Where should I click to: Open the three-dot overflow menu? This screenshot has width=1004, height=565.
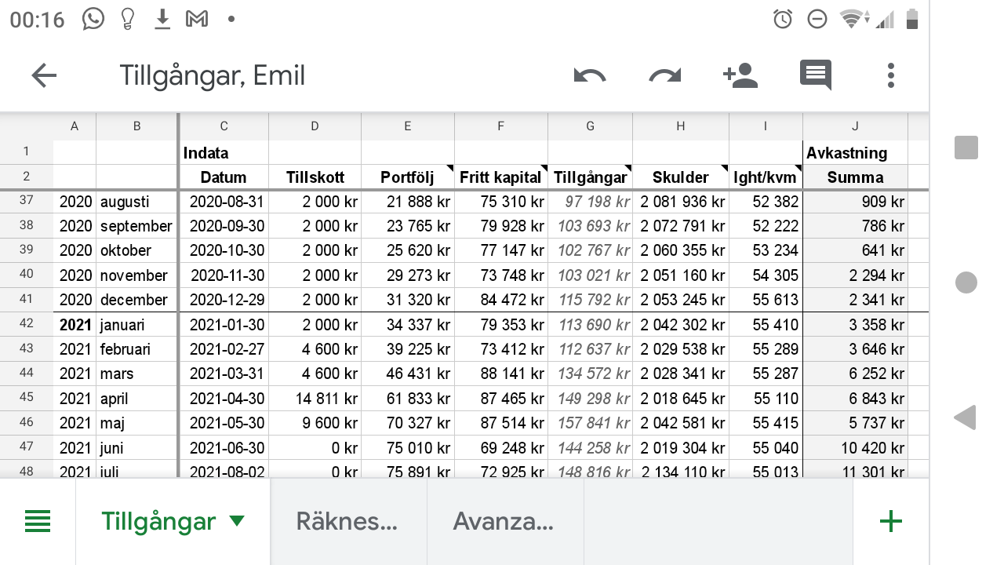tap(890, 75)
